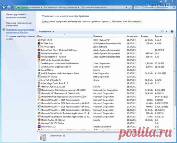Select Intel(R) TV Wizard row text
The height and width of the screenshot is (143, 177).
[49, 77]
